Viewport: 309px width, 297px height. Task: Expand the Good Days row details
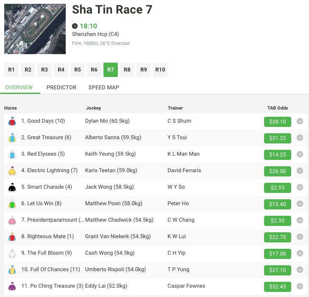[x=300, y=121]
